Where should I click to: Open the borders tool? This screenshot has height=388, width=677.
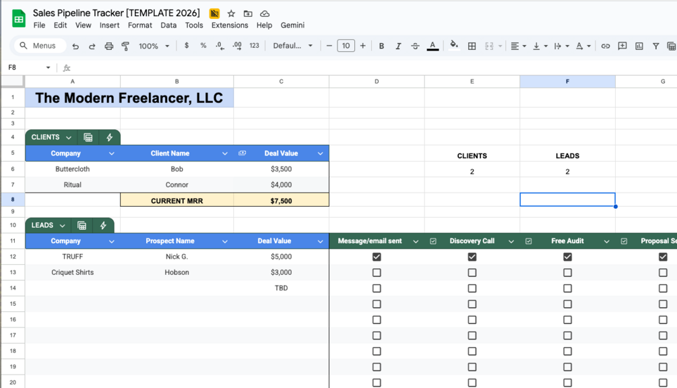tap(472, 46)
